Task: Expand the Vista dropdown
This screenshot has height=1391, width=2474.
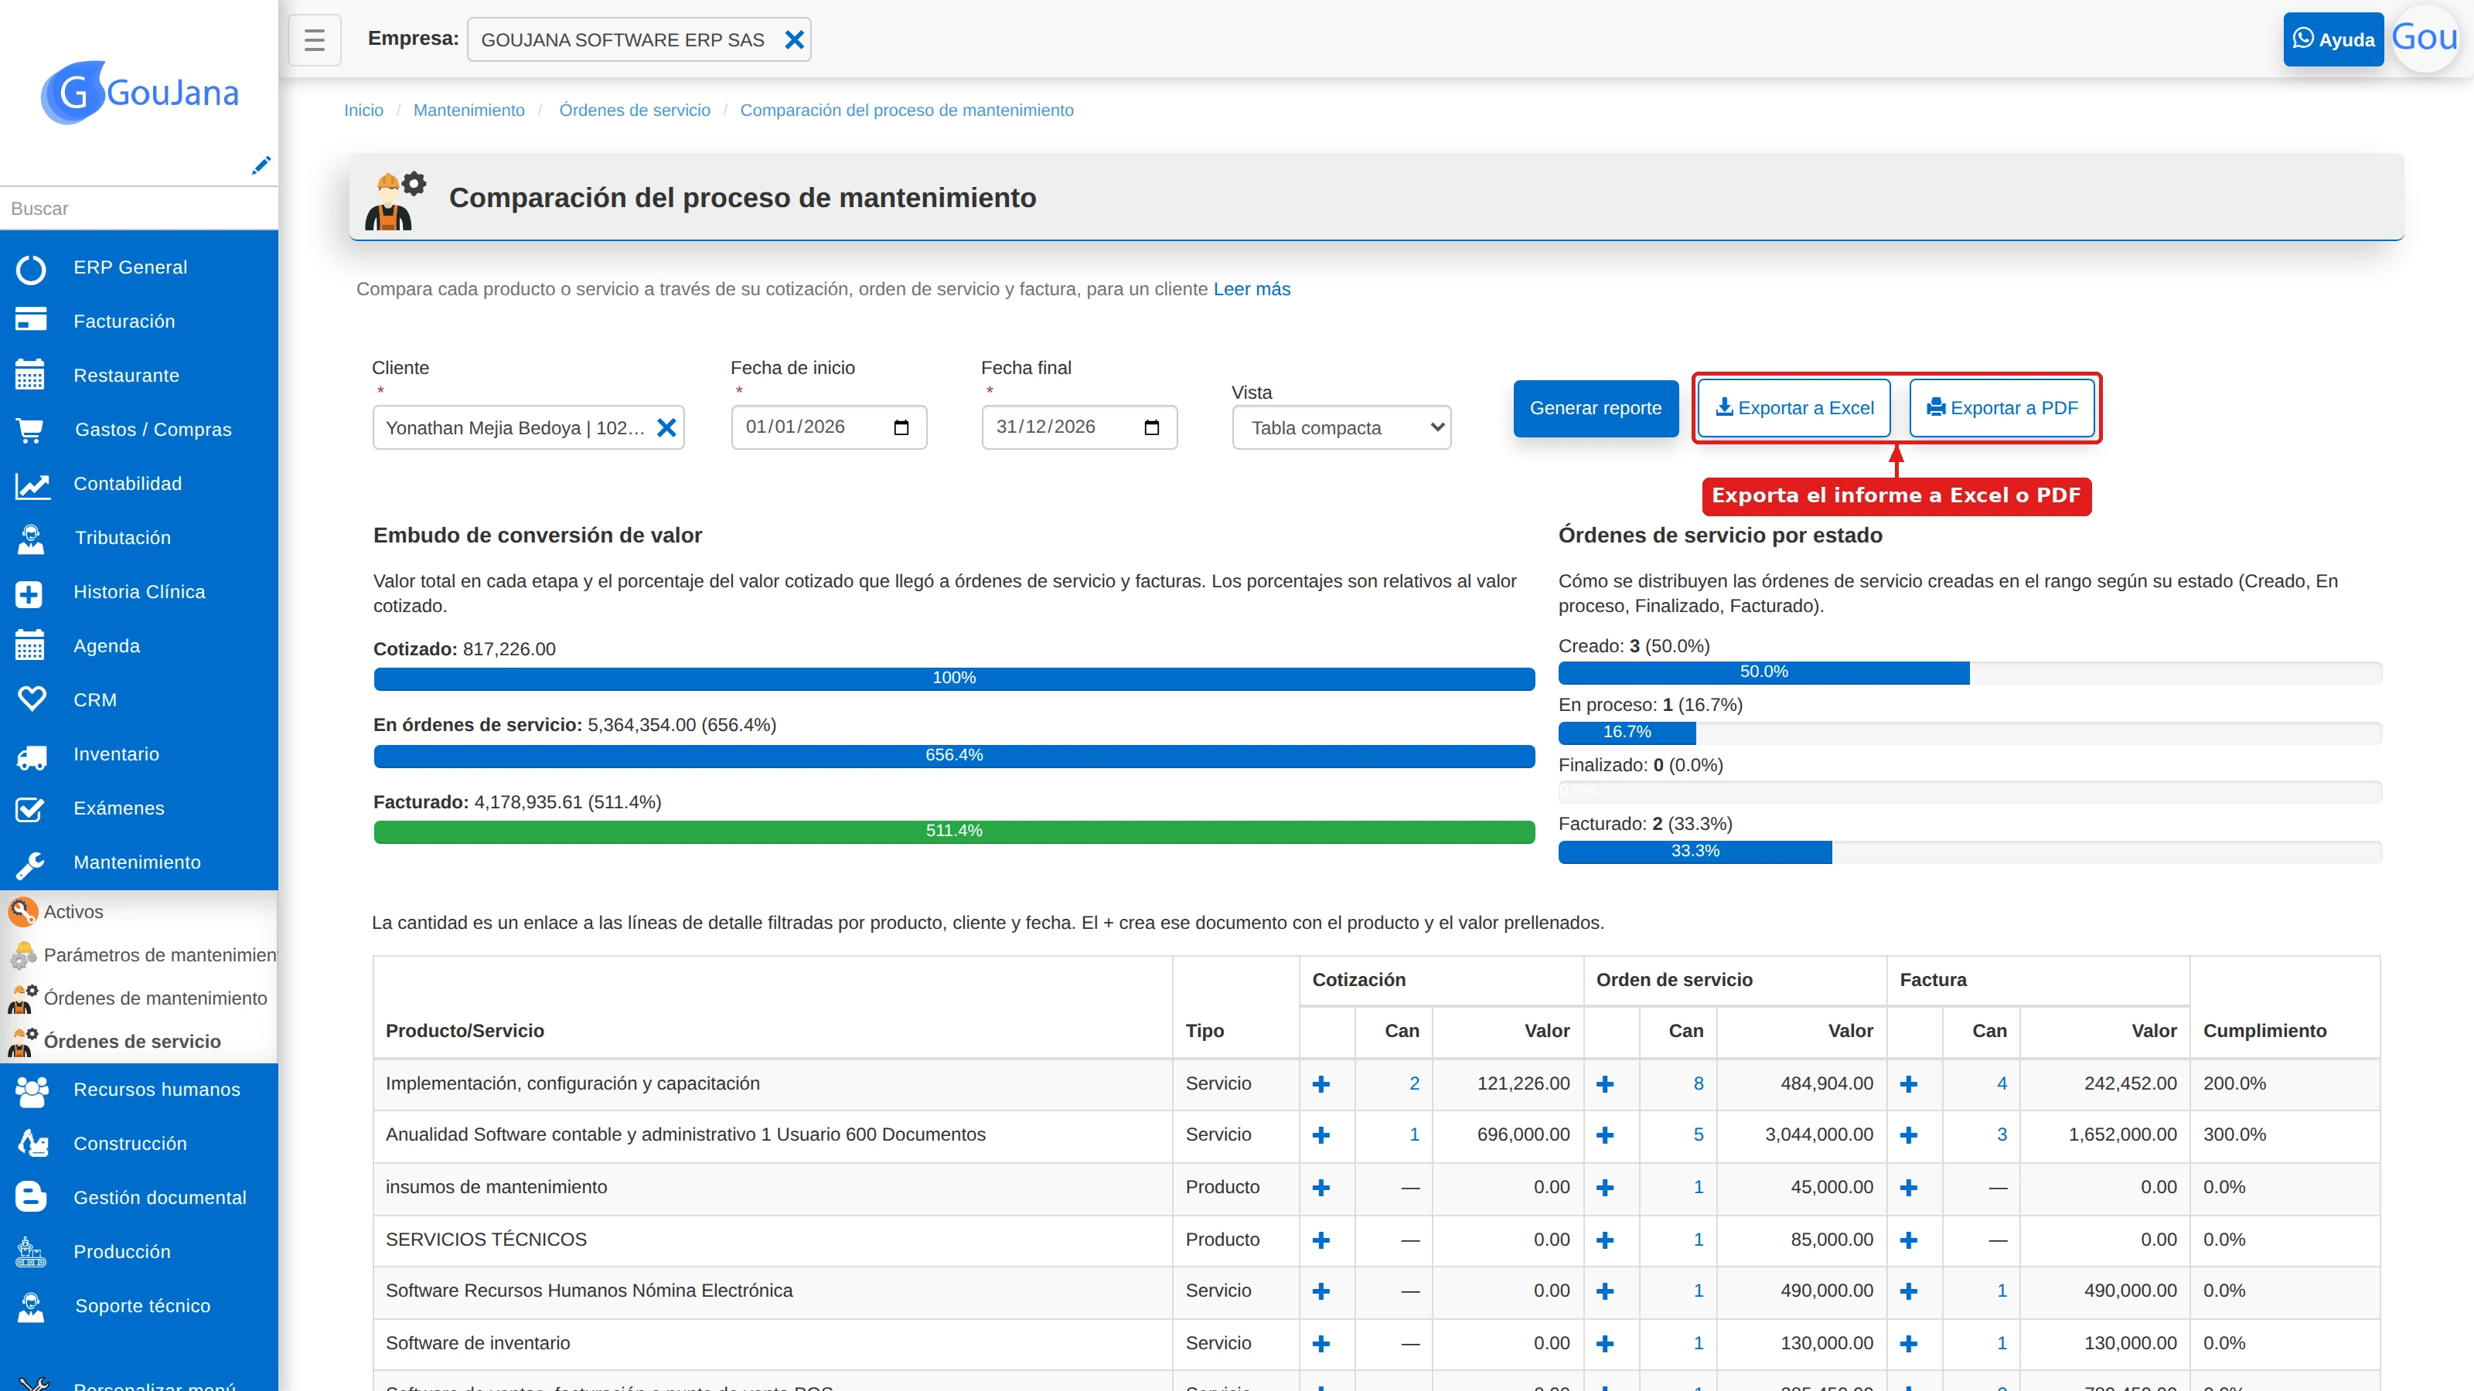Action: coord(1341,428)
